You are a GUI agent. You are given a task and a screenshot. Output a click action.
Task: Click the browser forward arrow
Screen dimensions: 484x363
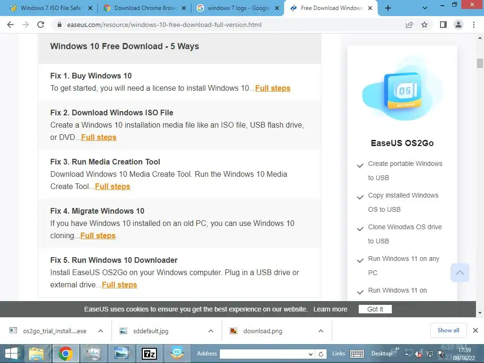[x=26, y=25]
